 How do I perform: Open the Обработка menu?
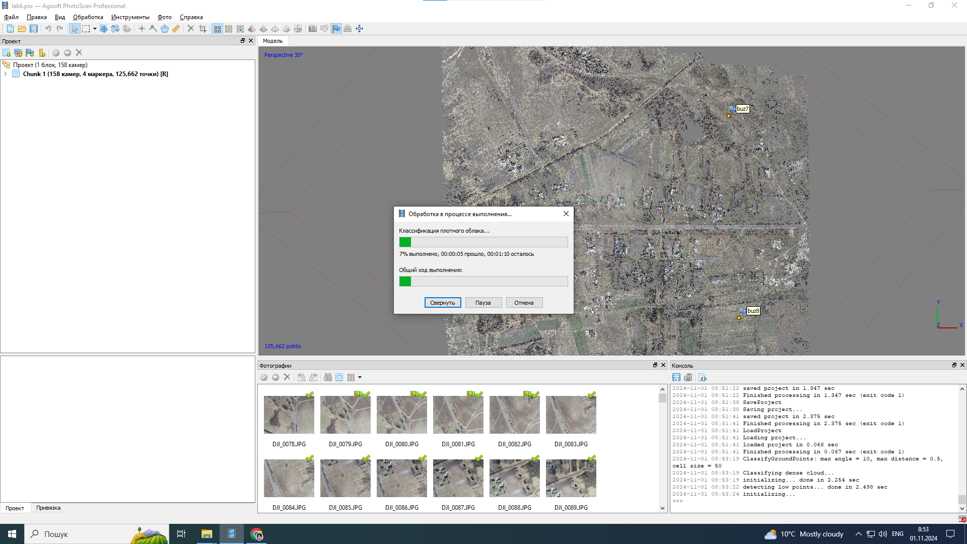tap(88, 17)
